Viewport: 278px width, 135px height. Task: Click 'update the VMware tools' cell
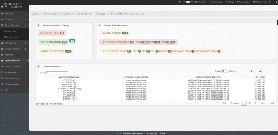[136, 89]
